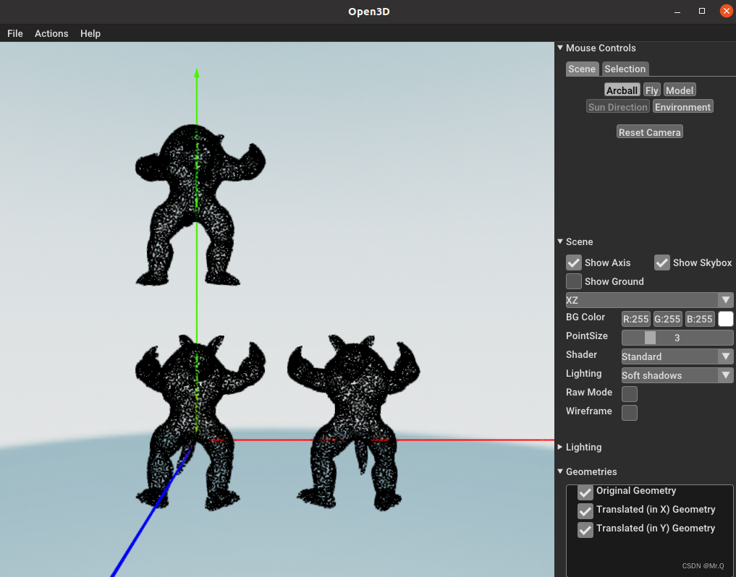Click the white BG Color swatch

click(x=724, y=318)
